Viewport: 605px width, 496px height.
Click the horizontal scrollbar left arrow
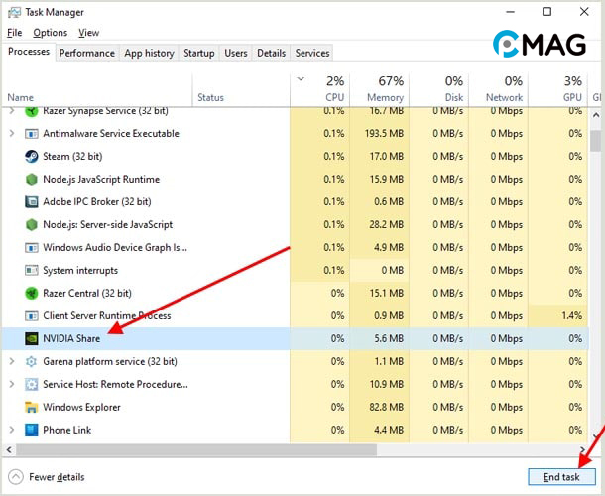9,449
